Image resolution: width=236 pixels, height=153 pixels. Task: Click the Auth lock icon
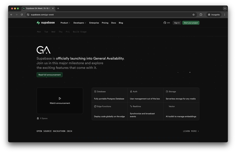pyautogui.click(x=131, y=92)
